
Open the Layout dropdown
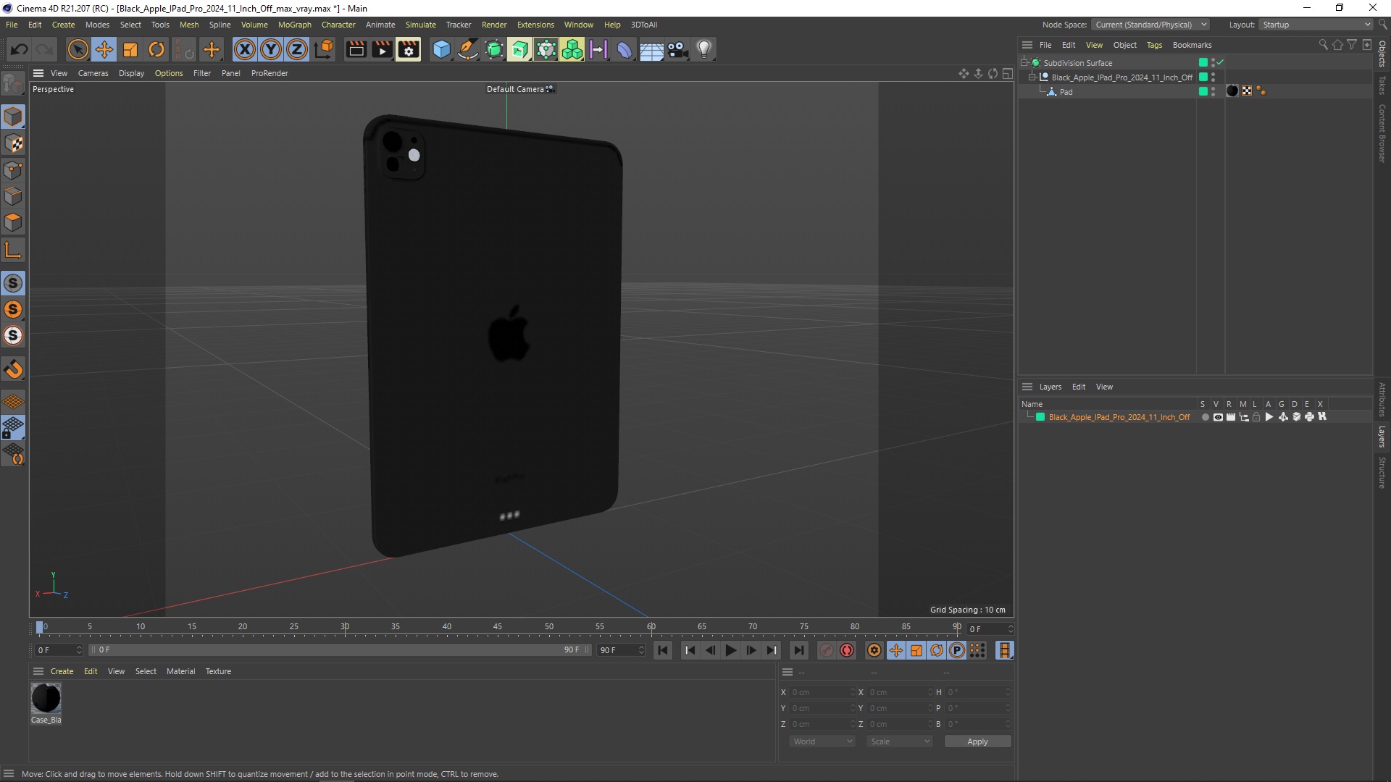[x=1316, y=25]
